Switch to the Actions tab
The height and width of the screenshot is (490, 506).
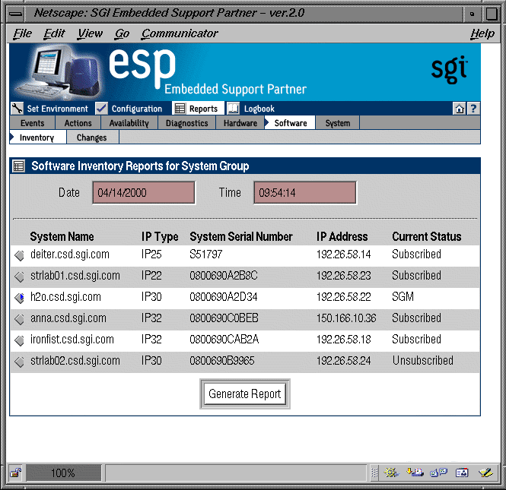click(x=78, y=123)
